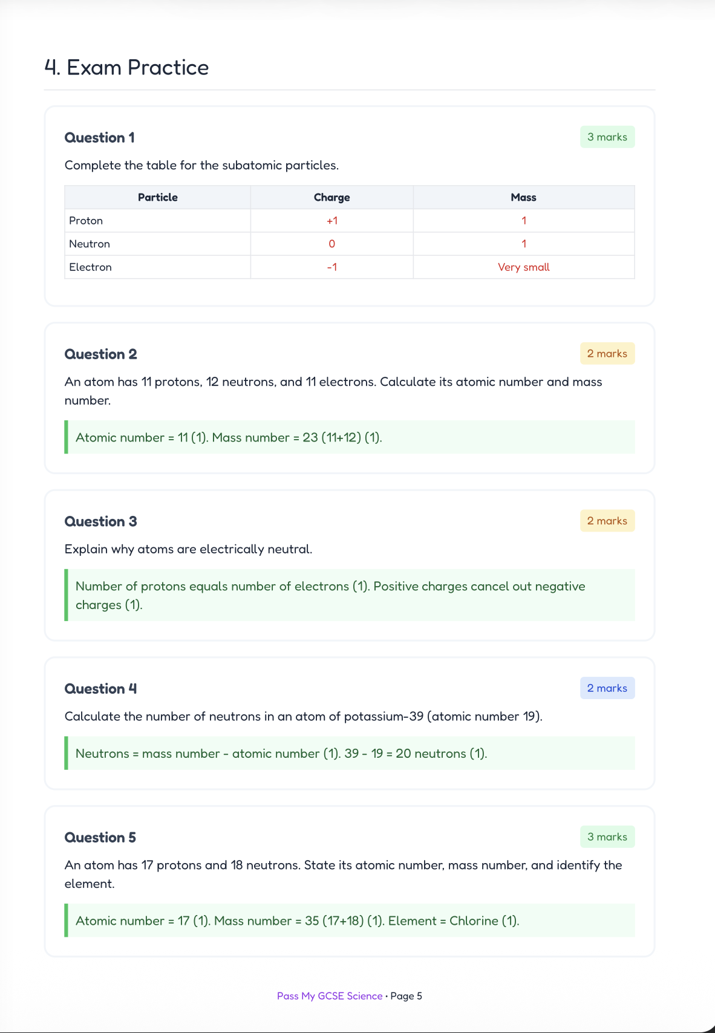Image resolution: width=715 pixels, height=1033 pixels.
Task: Click the 2 marks badge on Question 2
Action: click(x=607, y=354)
